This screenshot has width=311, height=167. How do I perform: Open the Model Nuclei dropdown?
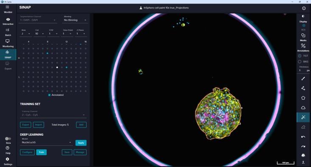(46, 142)
